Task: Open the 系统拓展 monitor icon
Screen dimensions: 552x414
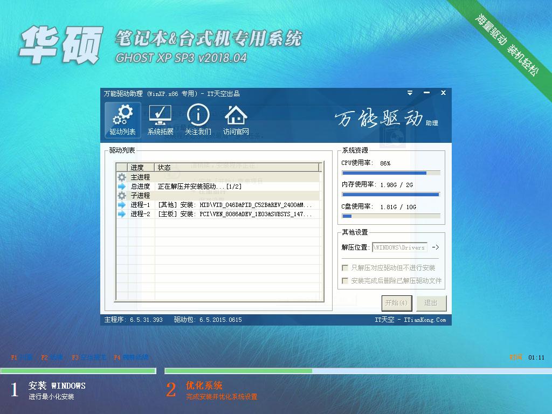Action: 160,120
